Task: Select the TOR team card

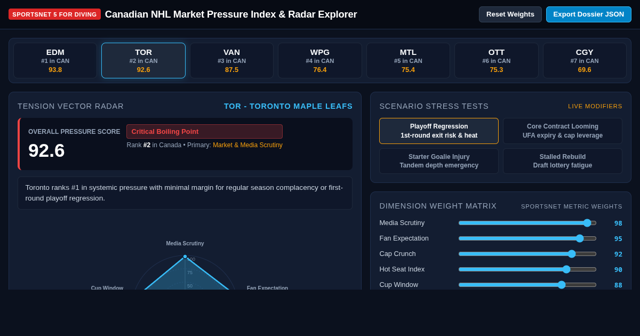Action: click(x=143, y=61)
